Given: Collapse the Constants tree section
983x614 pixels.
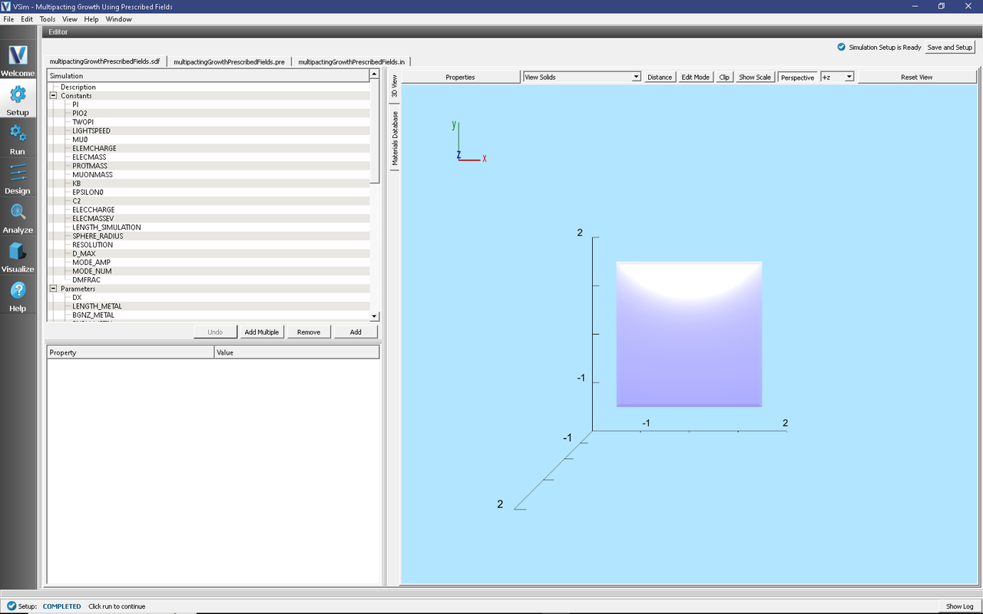Looking at the screenshot, I should coord(53,95).
